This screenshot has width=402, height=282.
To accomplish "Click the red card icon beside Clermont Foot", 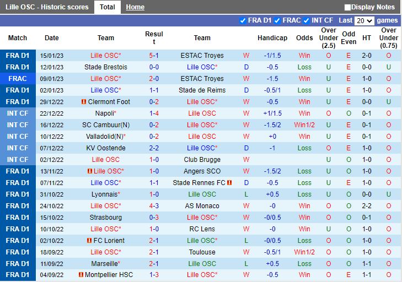I will (x=84, y=102).
